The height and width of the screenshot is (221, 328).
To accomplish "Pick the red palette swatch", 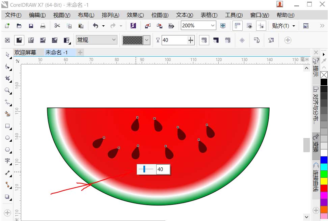I will [324, 188].
